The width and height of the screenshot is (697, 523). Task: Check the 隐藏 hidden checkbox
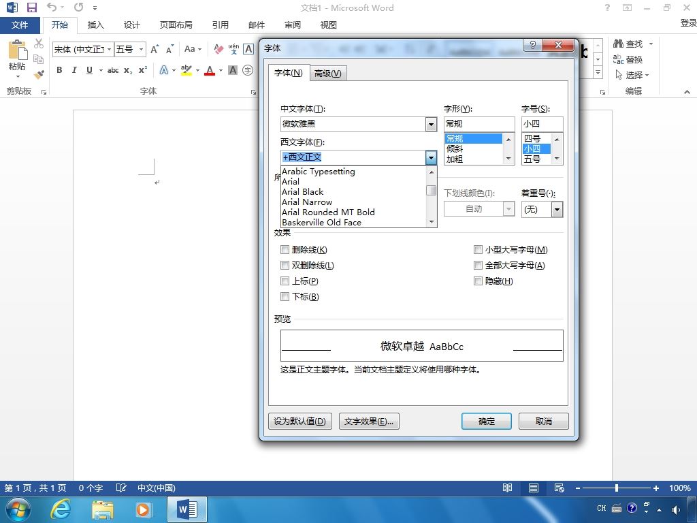click(x=478, y=281)
